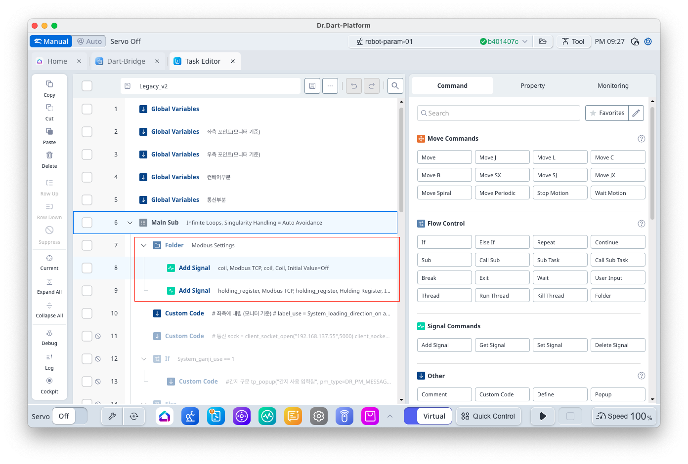The image size is (688, 464).
Task: Toggle the Servo Off switch
Action: click(x=70, y=416)
